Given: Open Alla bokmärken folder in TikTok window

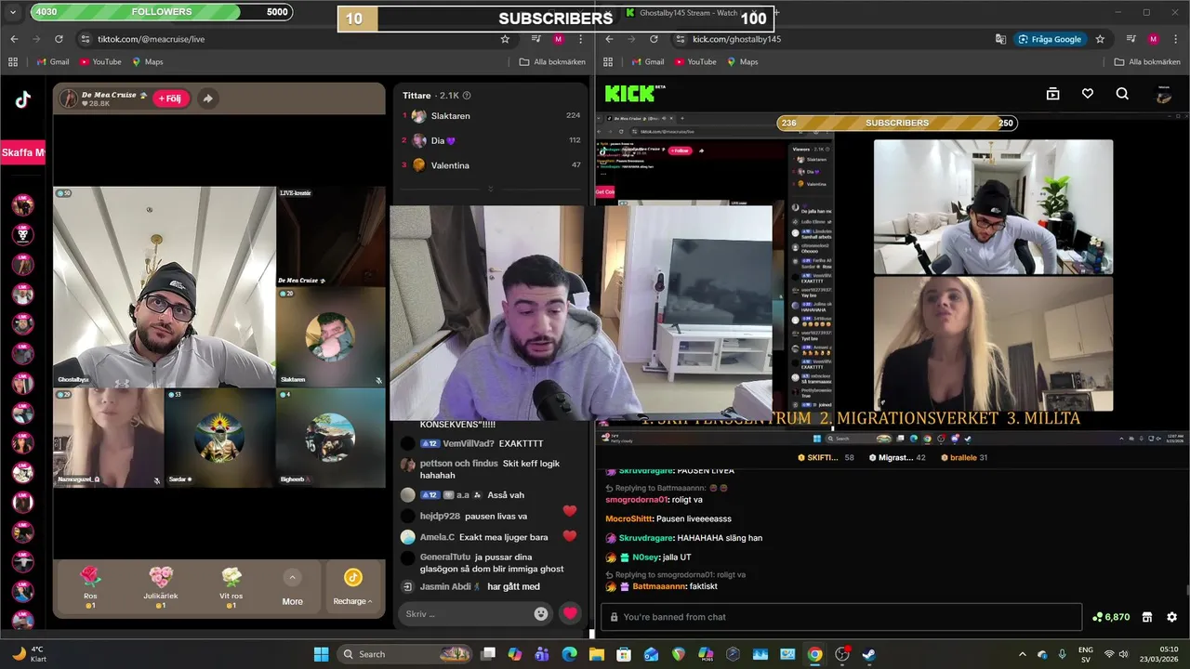Looking at the screenshot, I should coord(552,61).
